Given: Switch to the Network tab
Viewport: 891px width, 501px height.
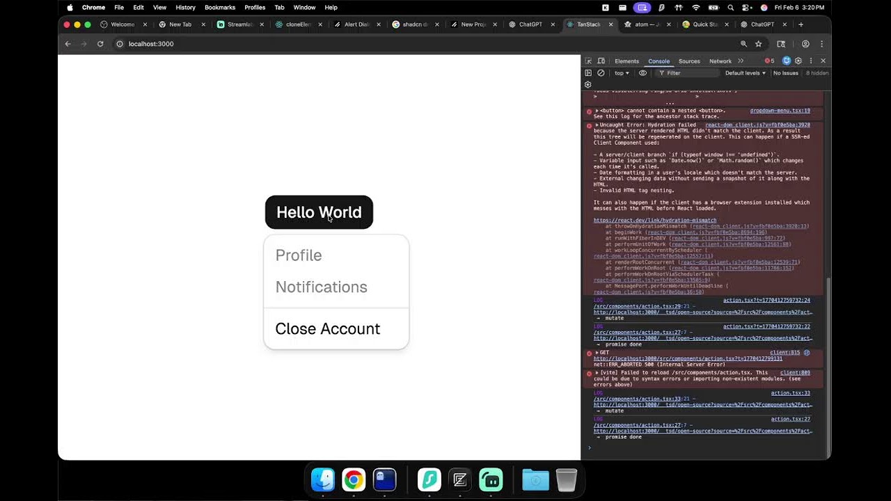Looking at the screenshot, I should click(x=720, y=61).
